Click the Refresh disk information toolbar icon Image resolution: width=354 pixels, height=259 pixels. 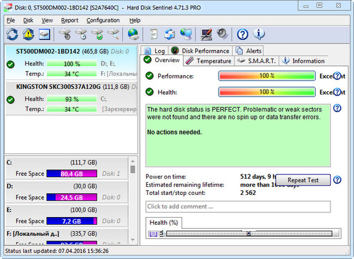click(x=12, y=34)
